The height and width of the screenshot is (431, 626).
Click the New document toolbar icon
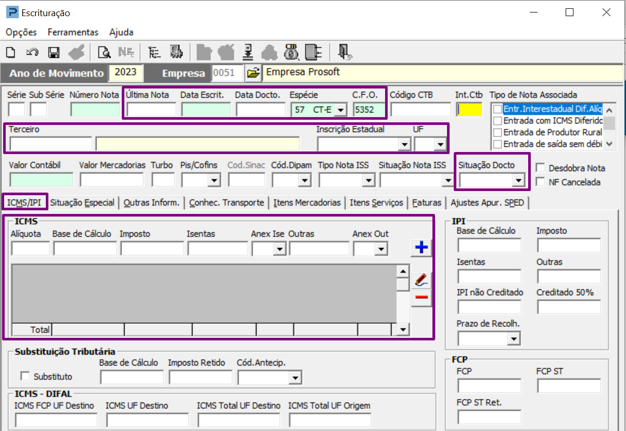[x=11, y=52]
